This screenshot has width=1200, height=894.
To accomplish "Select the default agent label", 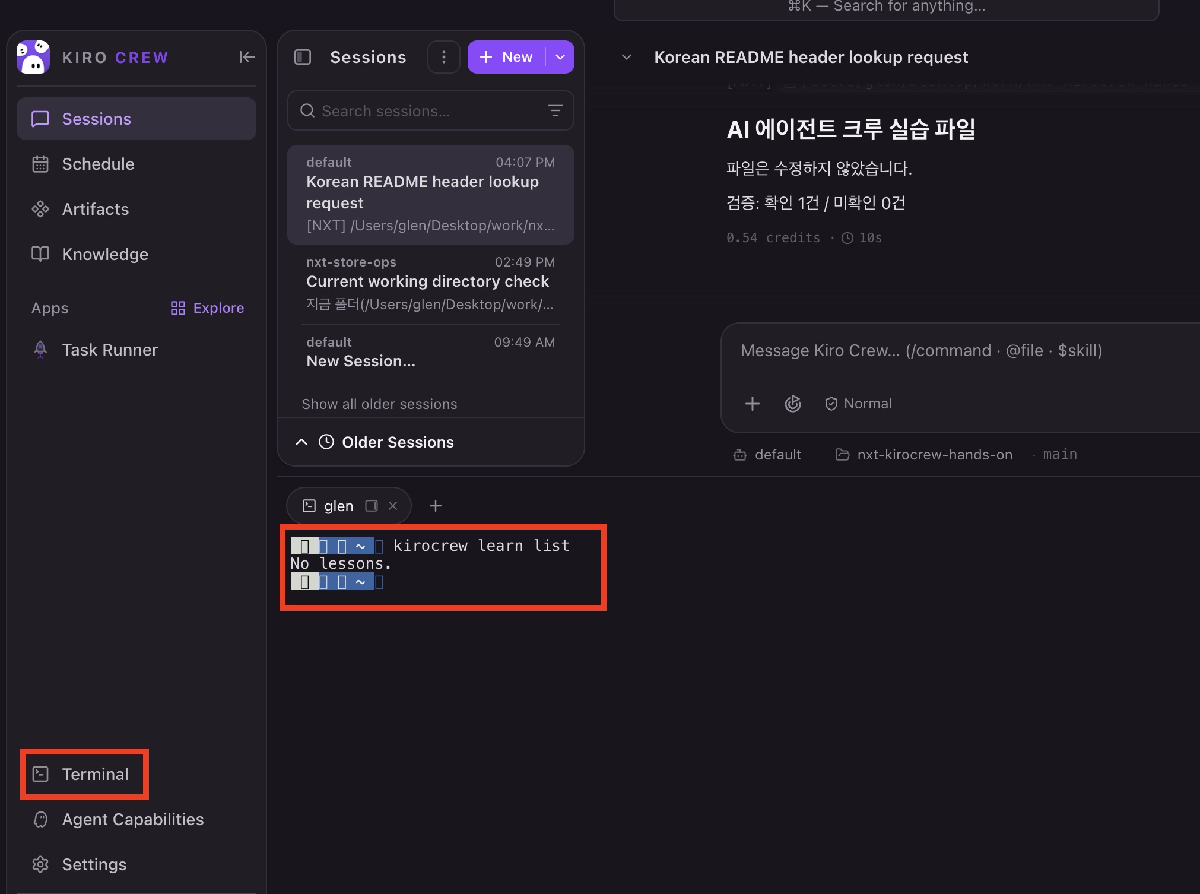I will 767,455.
